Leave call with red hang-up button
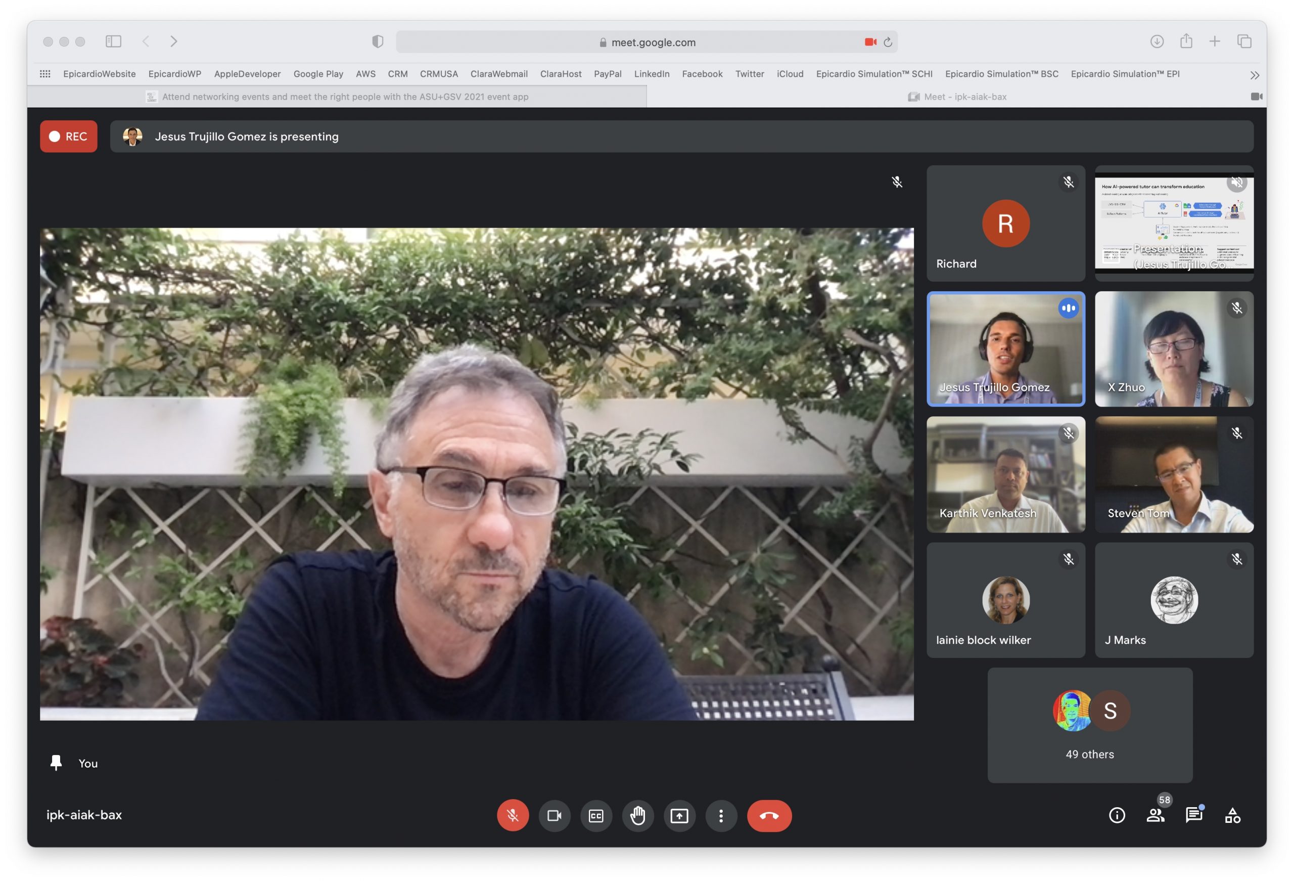This screenshot has height=881, width=1294. coord(769,815)
